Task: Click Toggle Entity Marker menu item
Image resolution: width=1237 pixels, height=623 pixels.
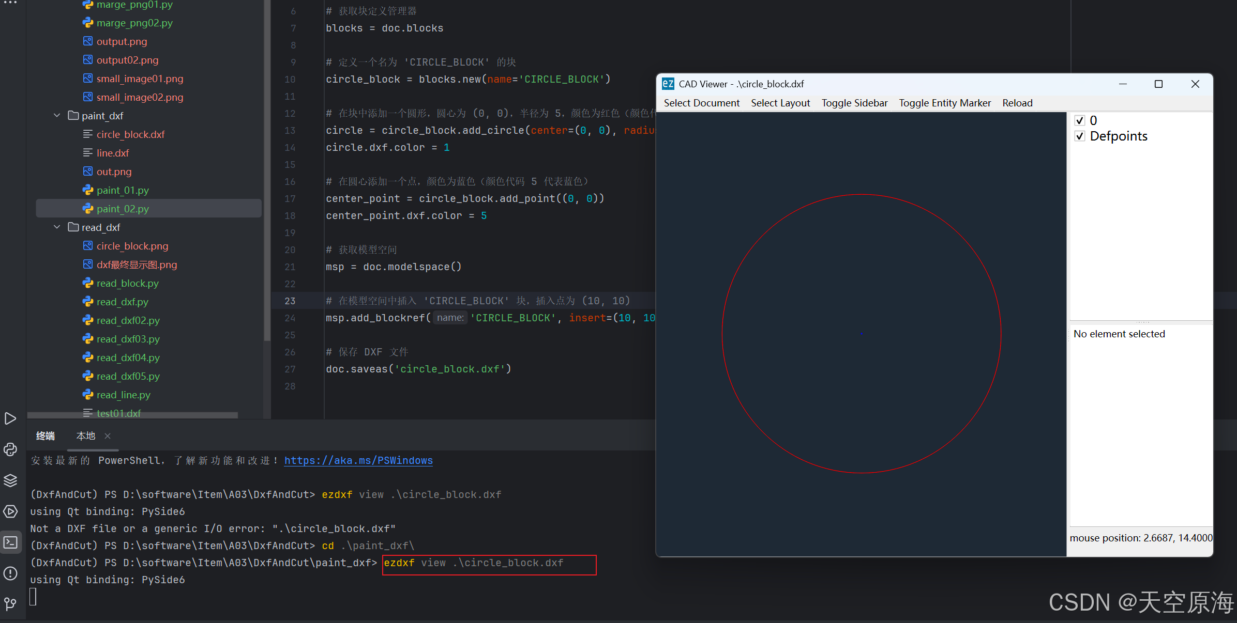Action: click(944, 103)
